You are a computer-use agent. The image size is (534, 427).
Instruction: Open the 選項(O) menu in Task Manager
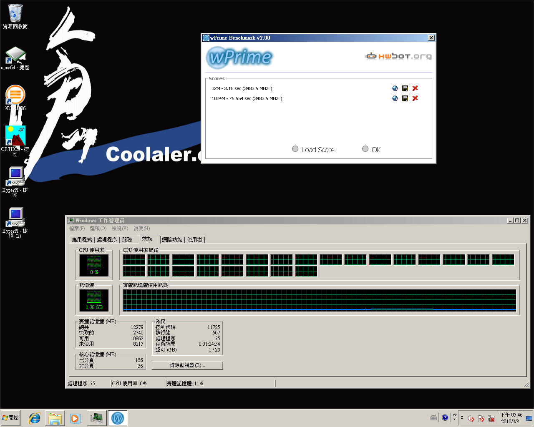click(x=98, y=229)
